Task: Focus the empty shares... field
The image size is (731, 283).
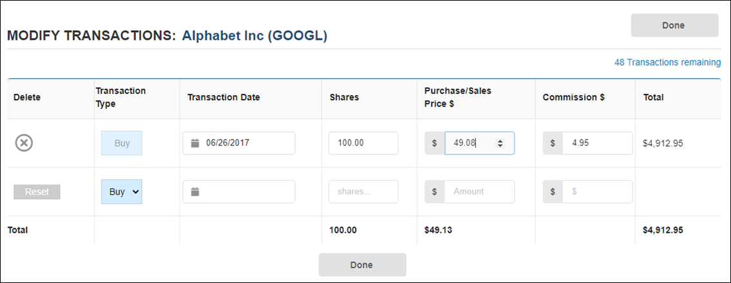Action: click(364, 191)
